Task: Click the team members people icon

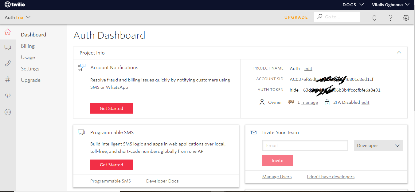Action: (x=291, y=102)
